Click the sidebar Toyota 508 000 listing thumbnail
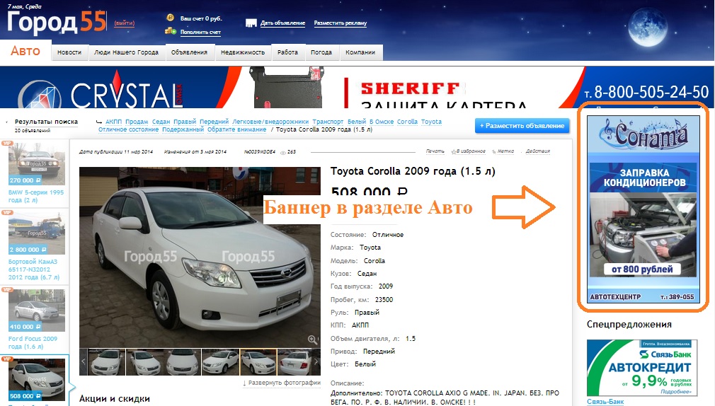 coord(37,379)
